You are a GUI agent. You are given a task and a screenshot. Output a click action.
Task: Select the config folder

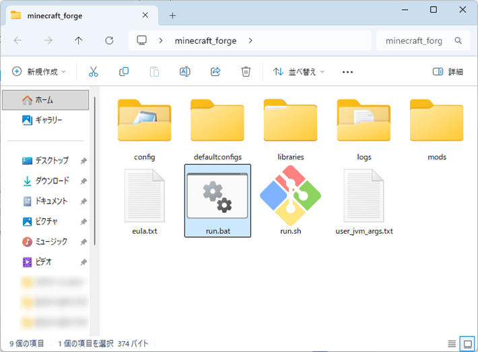pyautogui.click(x=145, y=130)
